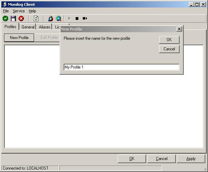Click the main window Cancel button
The width and height of the screenshot is (208, 172).
161,159
